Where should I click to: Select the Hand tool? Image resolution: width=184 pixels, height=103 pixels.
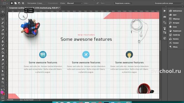tap(3, 79)
